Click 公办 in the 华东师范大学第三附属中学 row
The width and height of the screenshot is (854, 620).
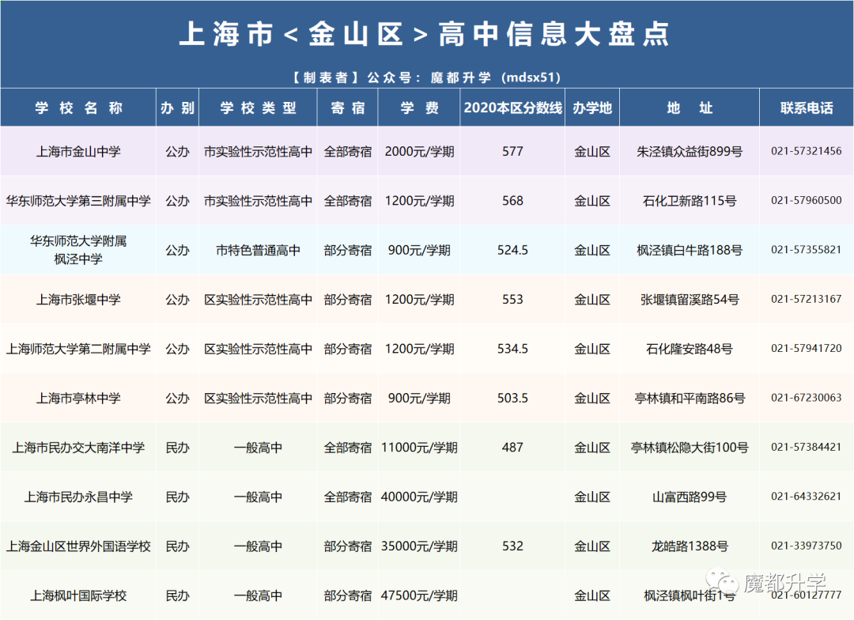pos(178,201)
